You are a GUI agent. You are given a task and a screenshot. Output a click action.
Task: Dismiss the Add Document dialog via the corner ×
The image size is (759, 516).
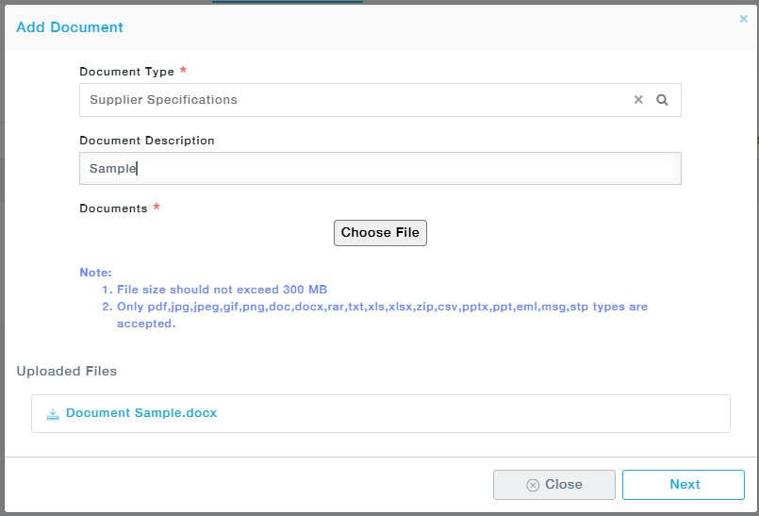point(743,18)
